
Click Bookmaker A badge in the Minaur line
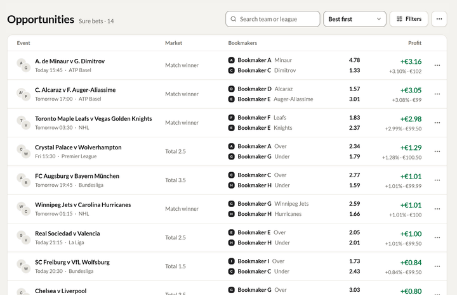[232, 60]
